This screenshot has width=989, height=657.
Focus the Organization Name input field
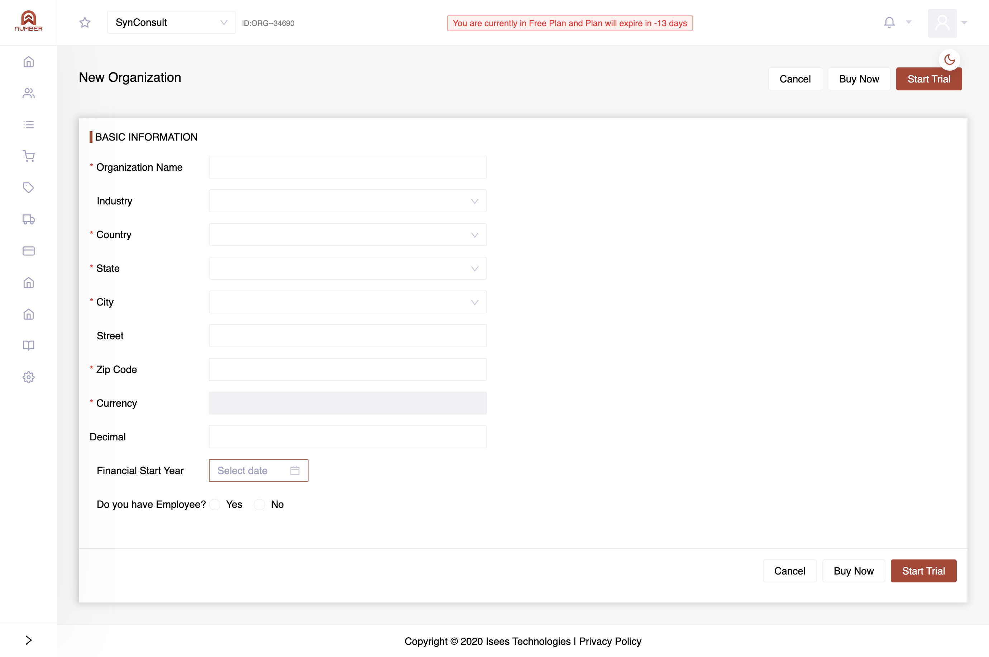(348, 167)
